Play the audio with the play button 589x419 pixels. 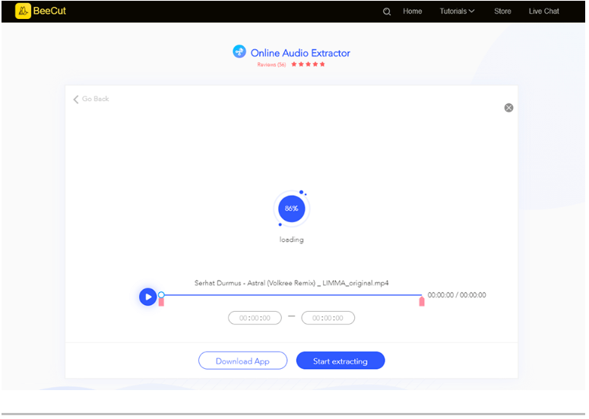pyautogui.click(x=148, y=297)
